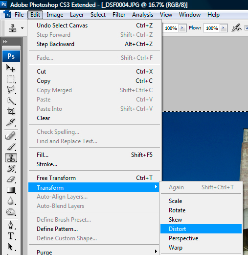Open the Fill dialog
Image resolution: width=248 pixels, height=255 pixels.
tap(94, 155)
